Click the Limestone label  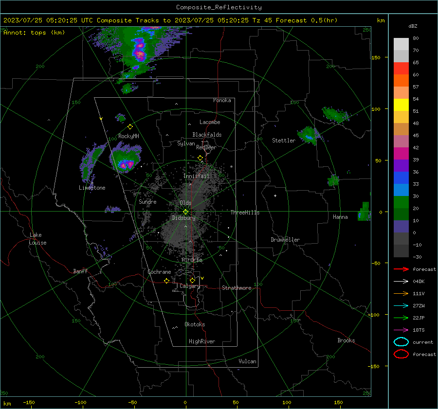click(x=92, y=188)
